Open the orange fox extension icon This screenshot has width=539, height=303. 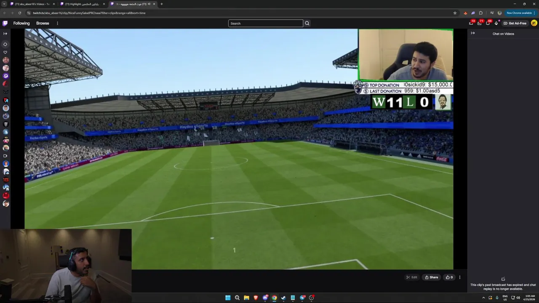tap(465, 13)
